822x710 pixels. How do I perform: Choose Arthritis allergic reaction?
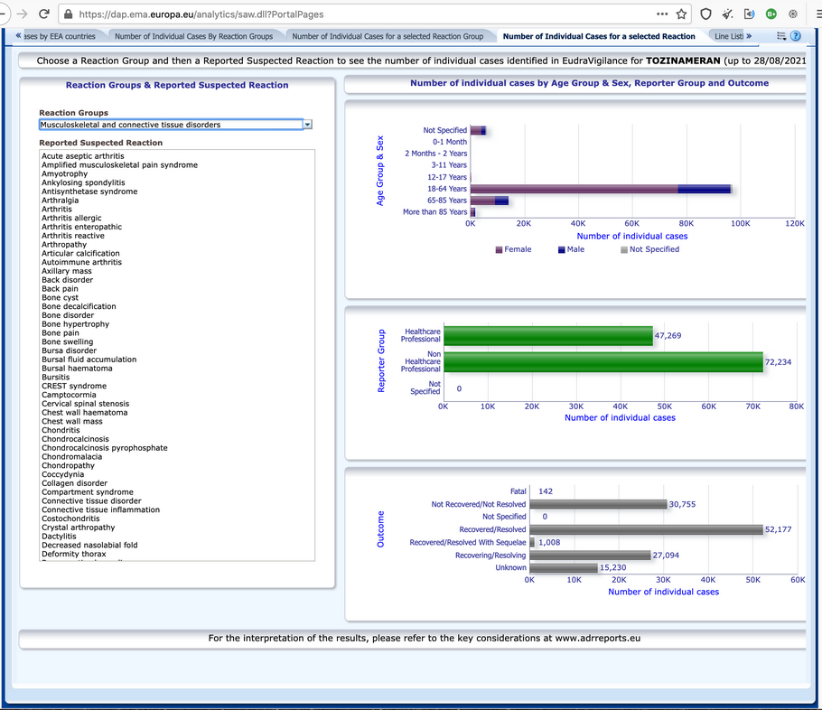tap(71, 218)
